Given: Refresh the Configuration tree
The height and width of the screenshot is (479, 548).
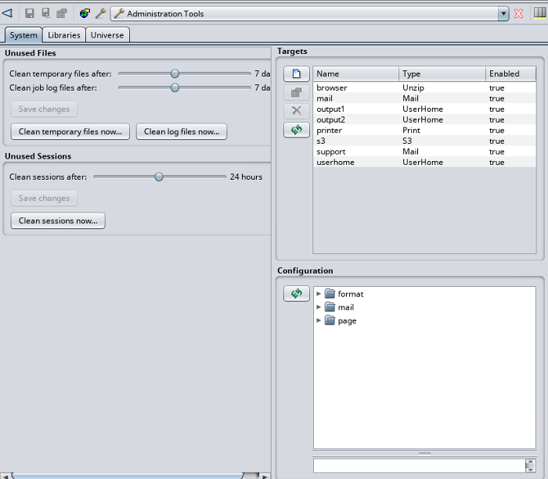Looking at the screenshot, I should click(297, 294).
